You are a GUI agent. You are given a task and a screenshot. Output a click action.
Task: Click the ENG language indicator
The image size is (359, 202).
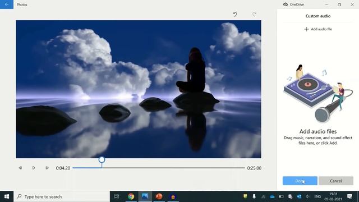317,196
